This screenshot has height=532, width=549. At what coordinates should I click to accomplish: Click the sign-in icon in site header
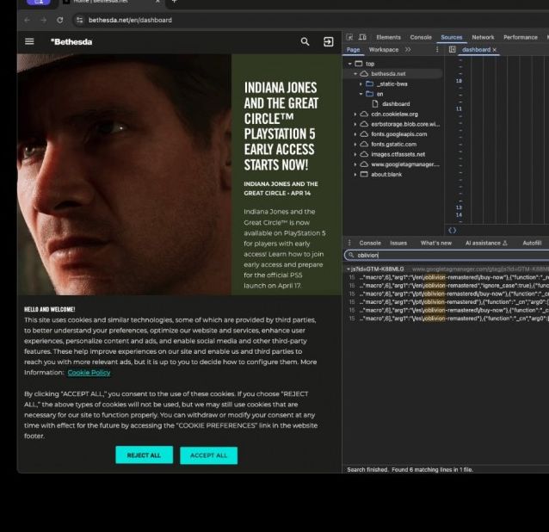tap(328, 41)
